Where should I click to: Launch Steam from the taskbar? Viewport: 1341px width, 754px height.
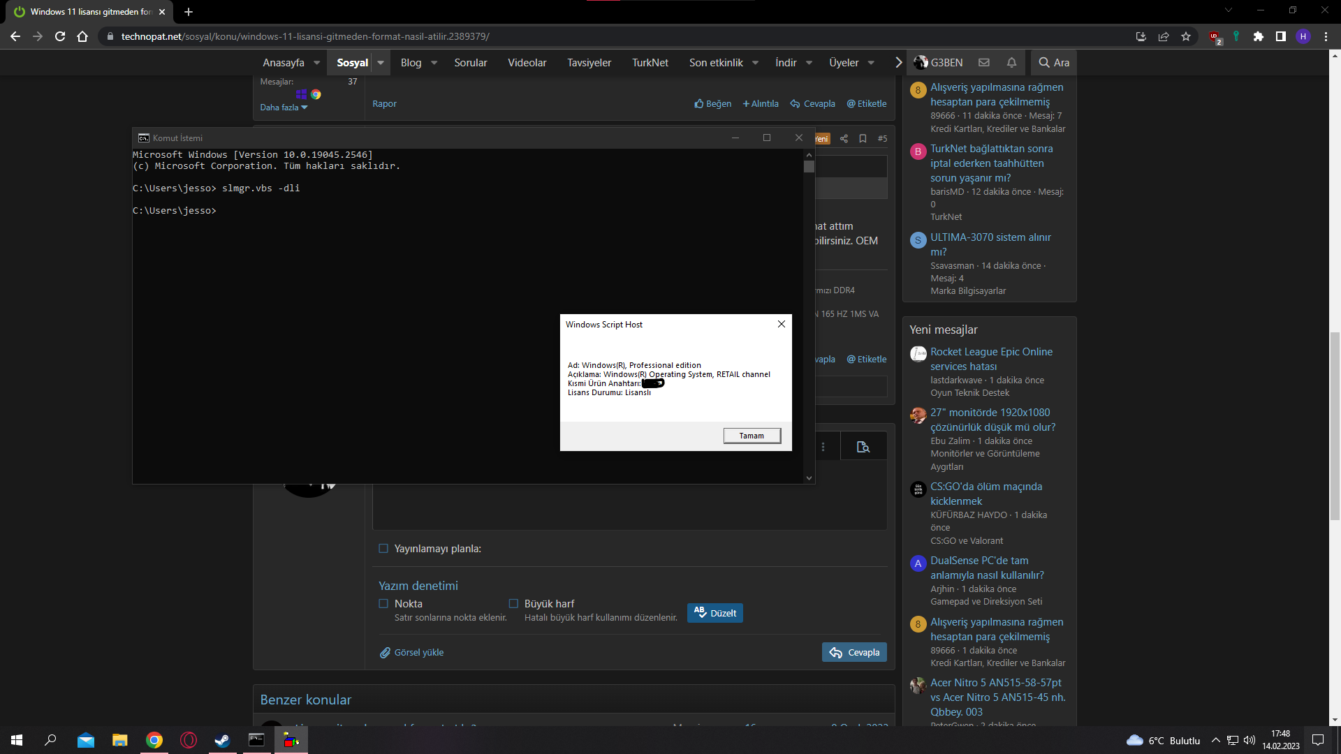(x=222, y=740)
